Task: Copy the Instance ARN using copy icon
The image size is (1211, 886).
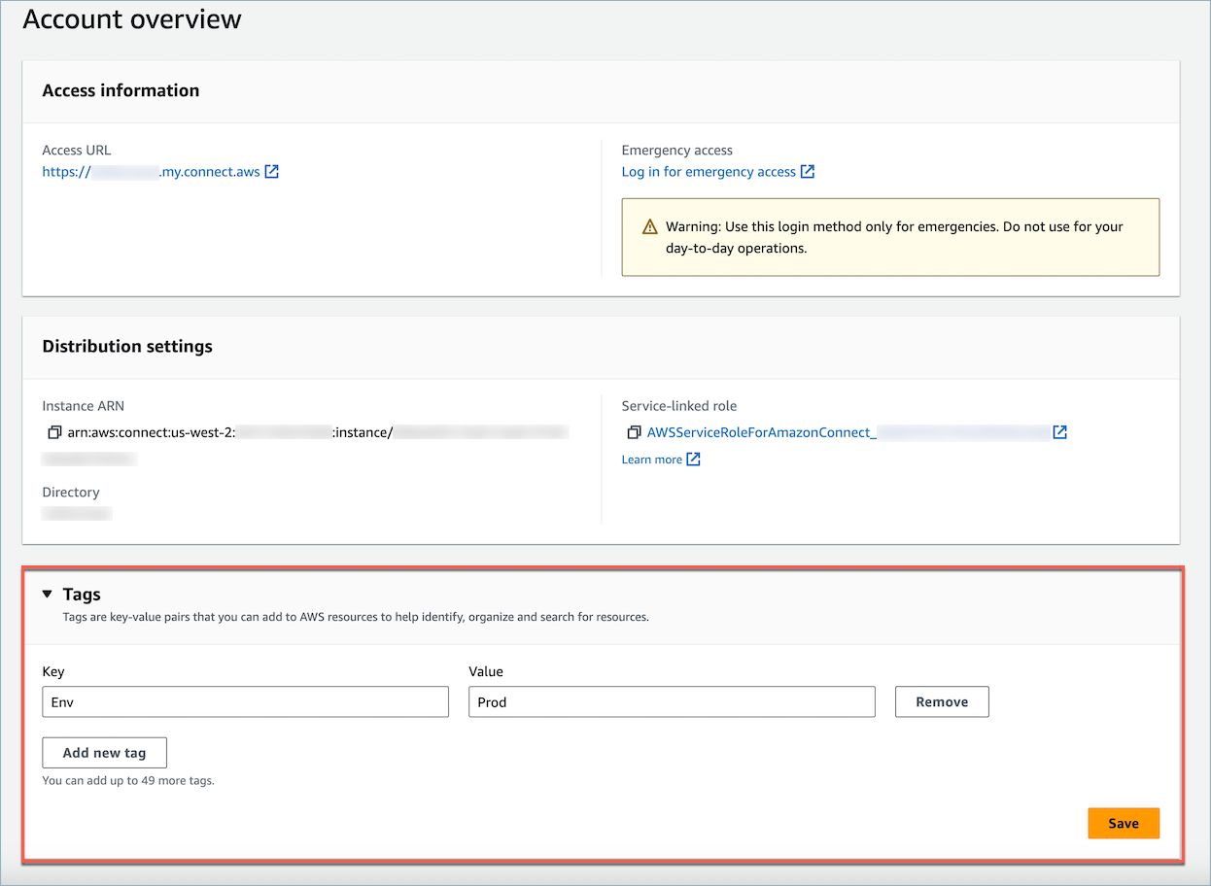Action: coord(53,432)
